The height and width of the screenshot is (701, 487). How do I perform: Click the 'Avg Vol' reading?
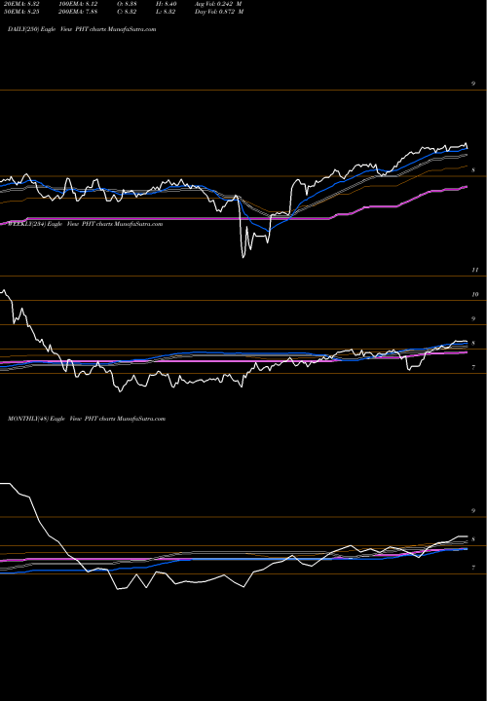point(219,4)
